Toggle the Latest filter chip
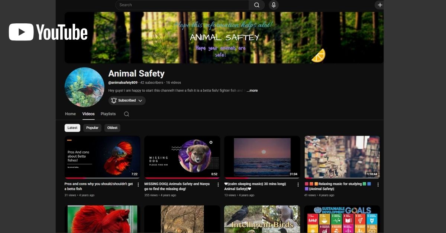Viewport: 446px width, 233px height. point(72,128)
